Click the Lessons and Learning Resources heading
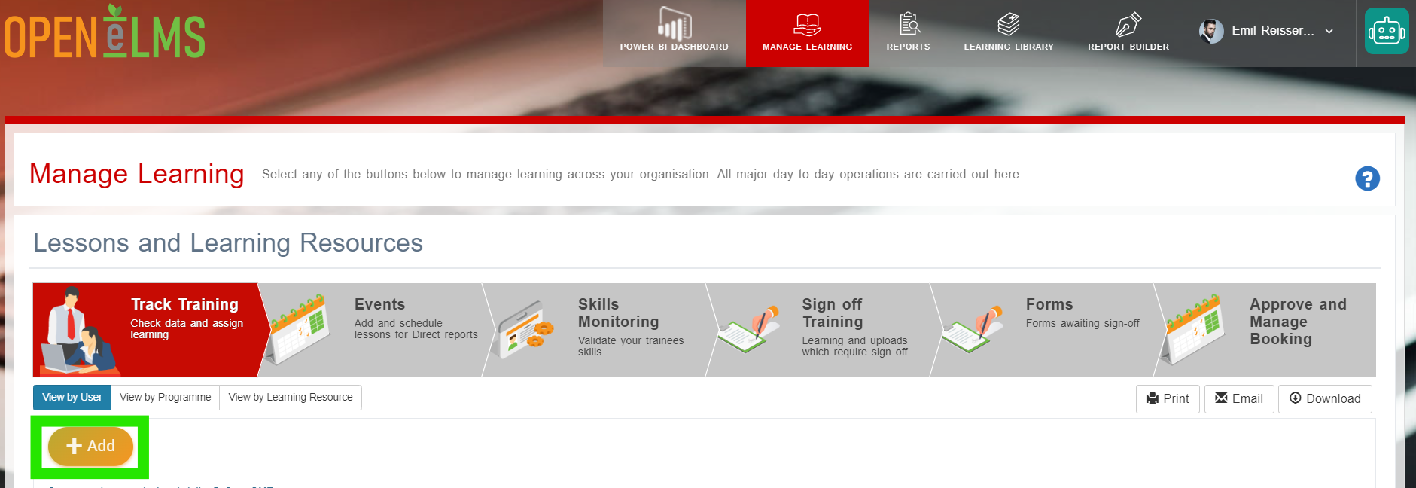Viewport: 1416px width, 488px height. pos(228,243)
